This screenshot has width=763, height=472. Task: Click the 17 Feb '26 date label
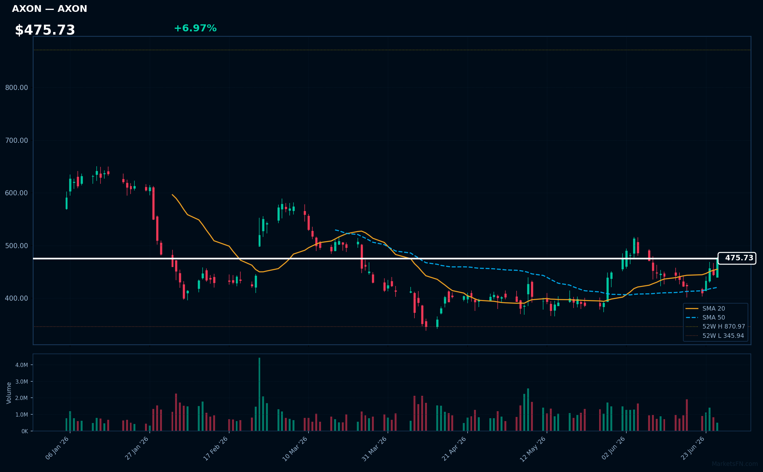[216, 448]
